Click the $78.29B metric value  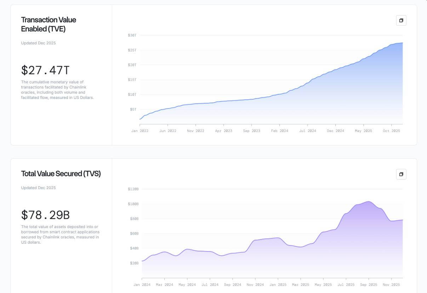[45, 215]
